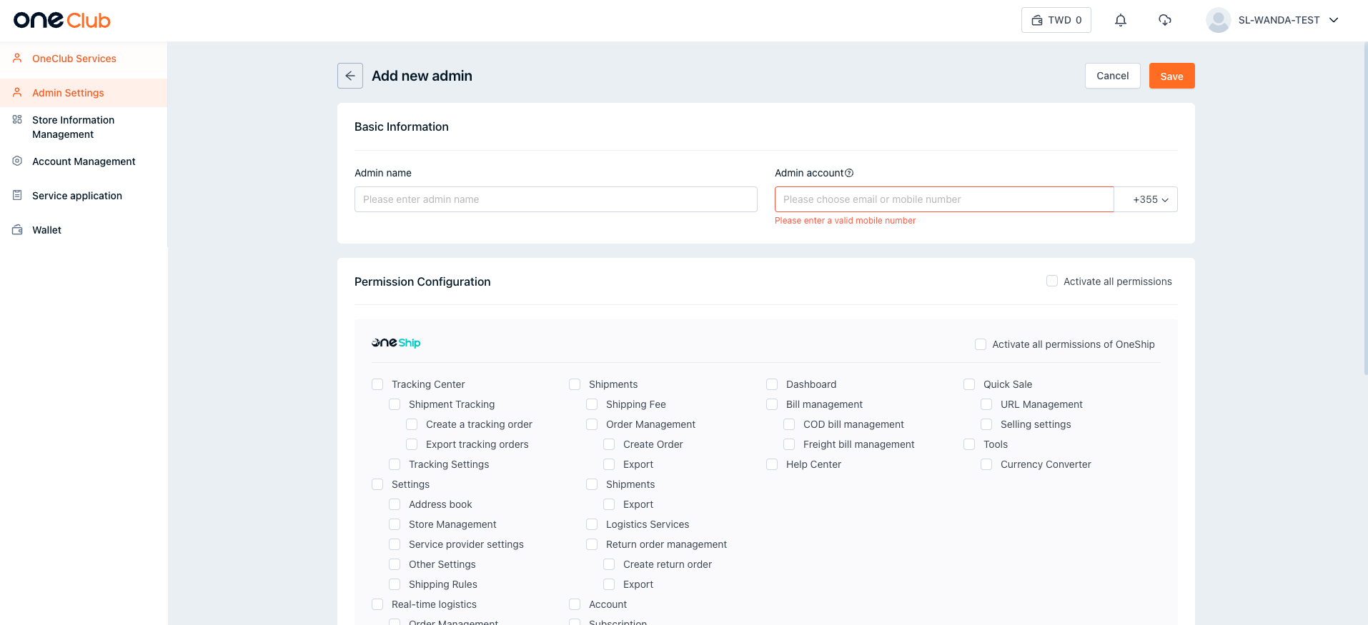
Task: Go to Wallet in the sidebar
Action: 46,230
